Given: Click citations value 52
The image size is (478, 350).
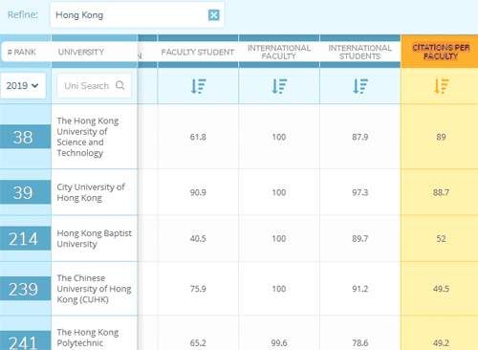Looking at the screenshot, I should (x=441, y=239).
